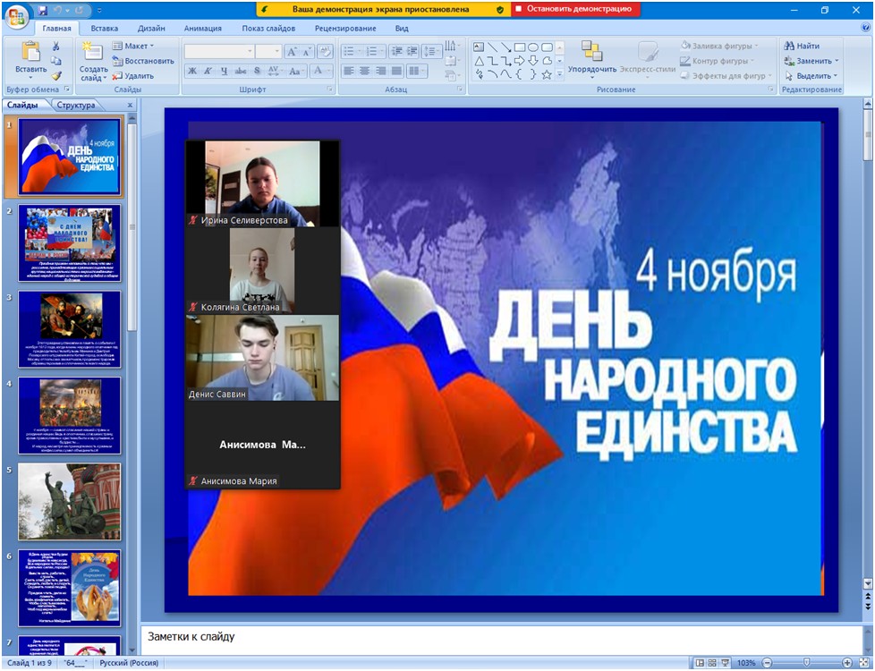The width and height of the screenshot is (875, 671).
Task: Select the Rectangle shape in gallery
Action: [x=520, y=47]
